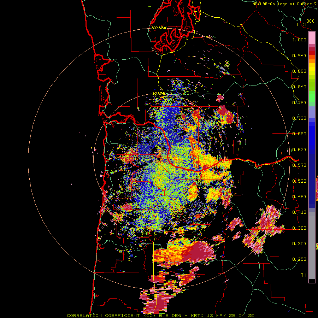Click the 04:30 timestamp
Screen dimensions: 318x318
pos(246,316)
